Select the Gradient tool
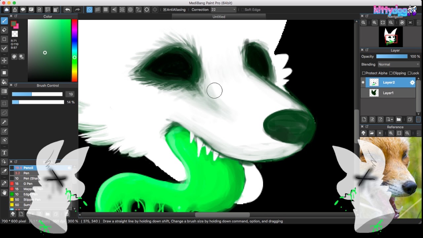 click(x=4, y=91)
